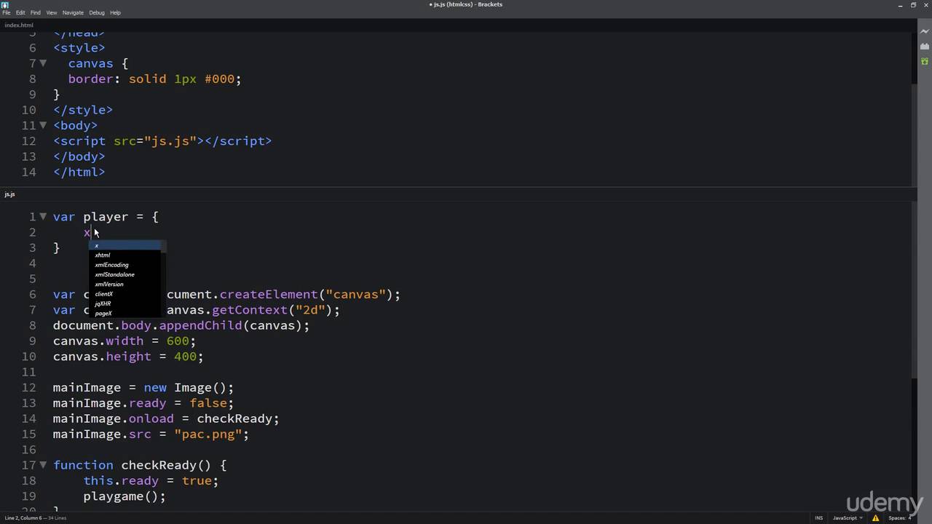
Task: Choose 'x' from the autocomplete list
Action: (x=125, y=245)
